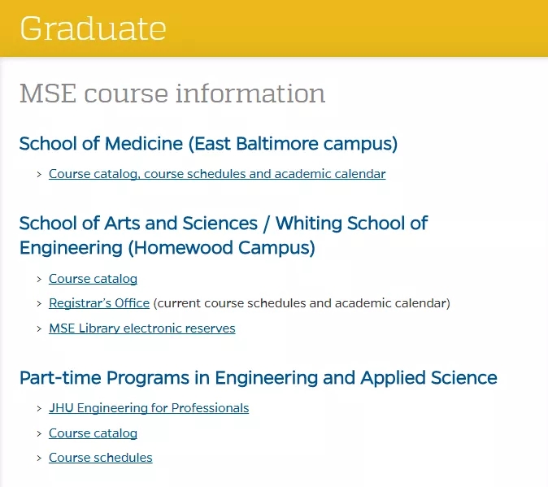Open School of Medicine course catalog link

pyautogui.click(x=217, y=174)
